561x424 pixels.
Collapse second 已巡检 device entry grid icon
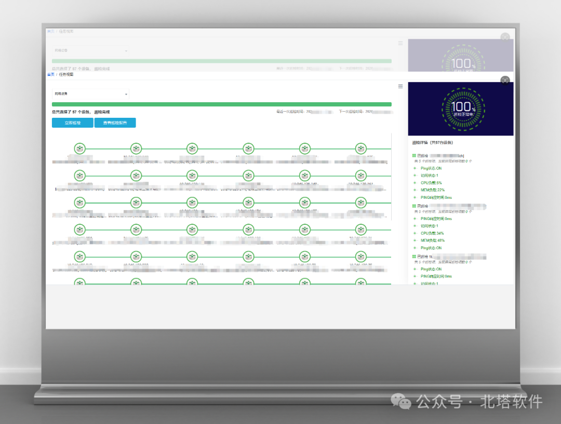point(414,206)
